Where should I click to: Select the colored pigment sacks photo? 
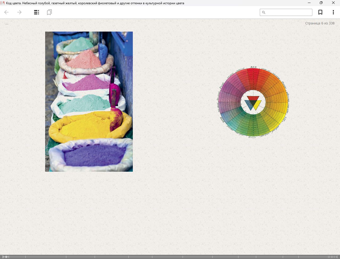[89, 102]
